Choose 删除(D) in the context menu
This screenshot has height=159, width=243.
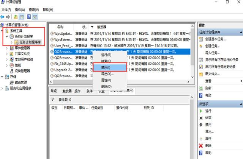click(x=110, y=87)
